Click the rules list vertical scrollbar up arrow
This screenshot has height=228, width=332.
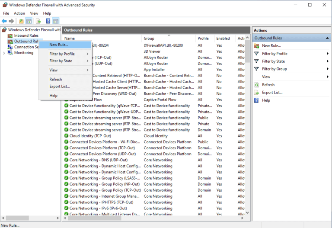(248, 38)
